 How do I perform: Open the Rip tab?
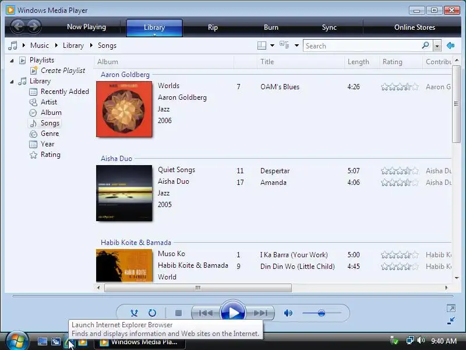pyautogui.click(x=213, y=27)
